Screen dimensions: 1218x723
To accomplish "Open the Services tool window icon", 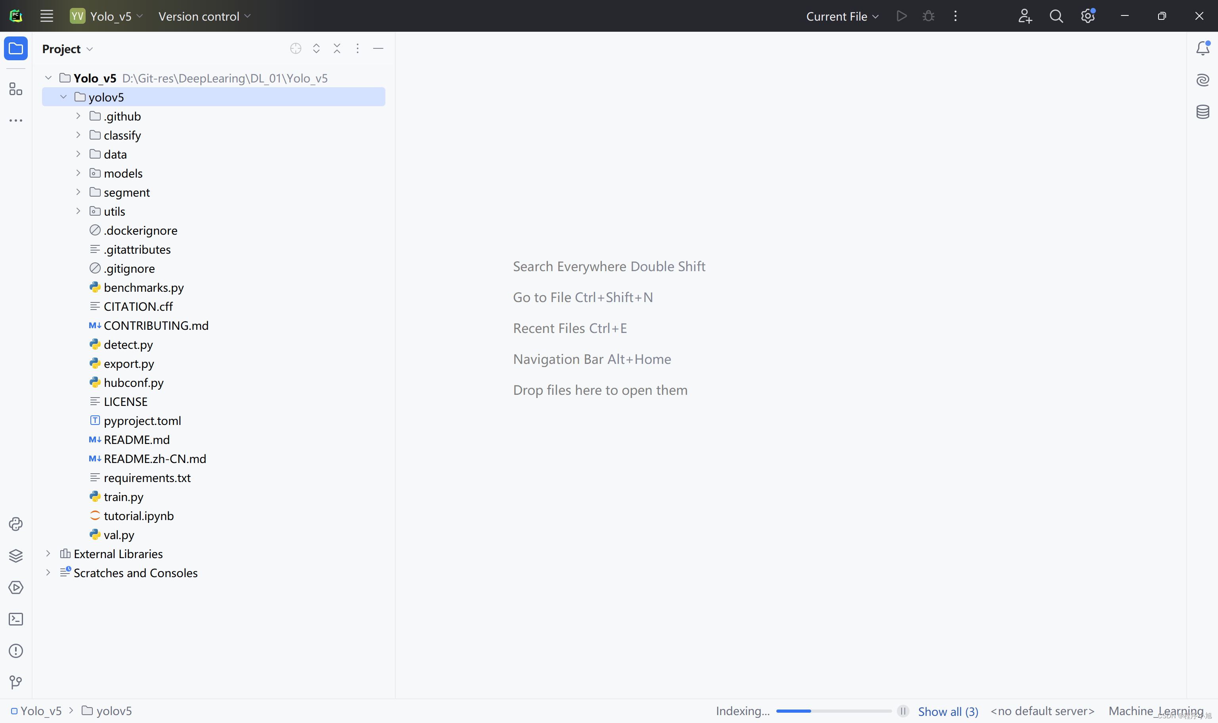I will 15,587.
